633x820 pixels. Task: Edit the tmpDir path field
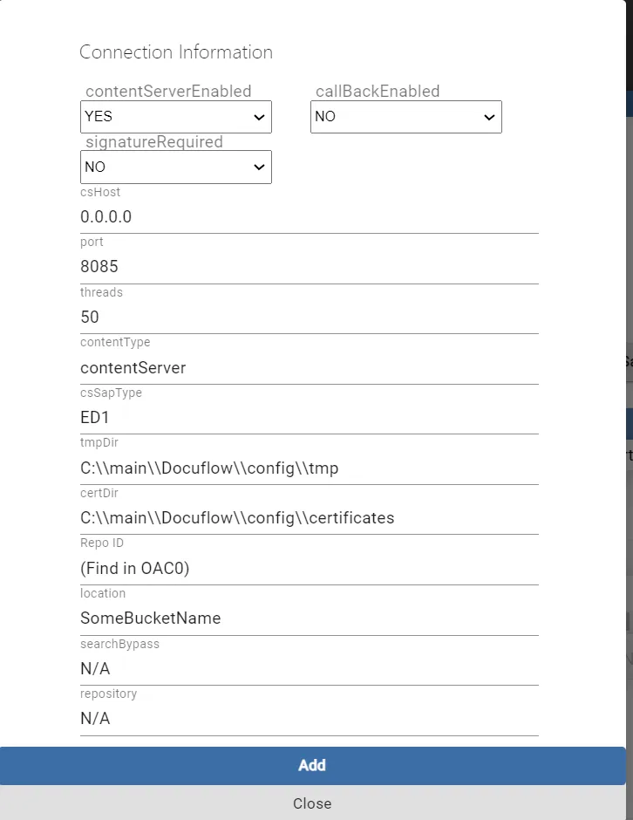tap(310, 468)
